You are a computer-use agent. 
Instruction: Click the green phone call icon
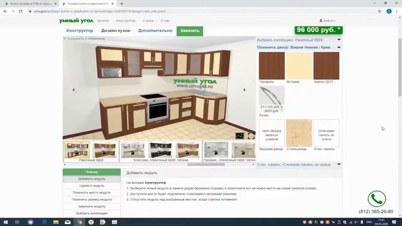[377, 198]
